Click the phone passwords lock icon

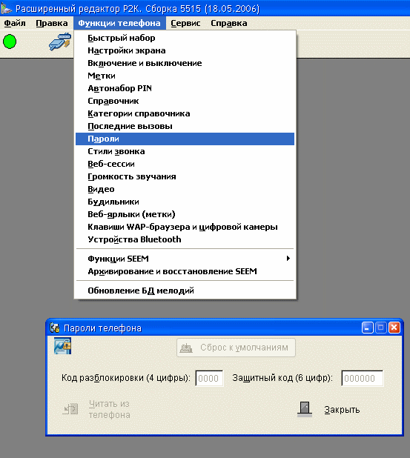tap(62, 346)
